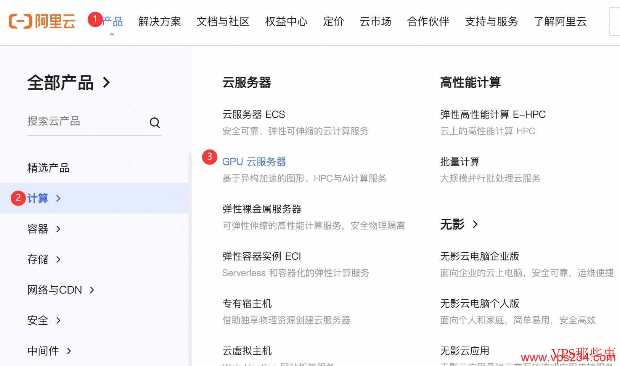Open the 产品 top menu
The height and width of the screenshot is (366, 620).
(112, 21)
